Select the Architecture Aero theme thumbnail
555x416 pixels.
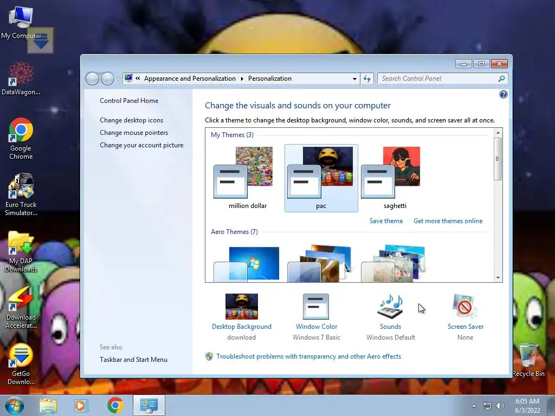(x=320, y=263)
